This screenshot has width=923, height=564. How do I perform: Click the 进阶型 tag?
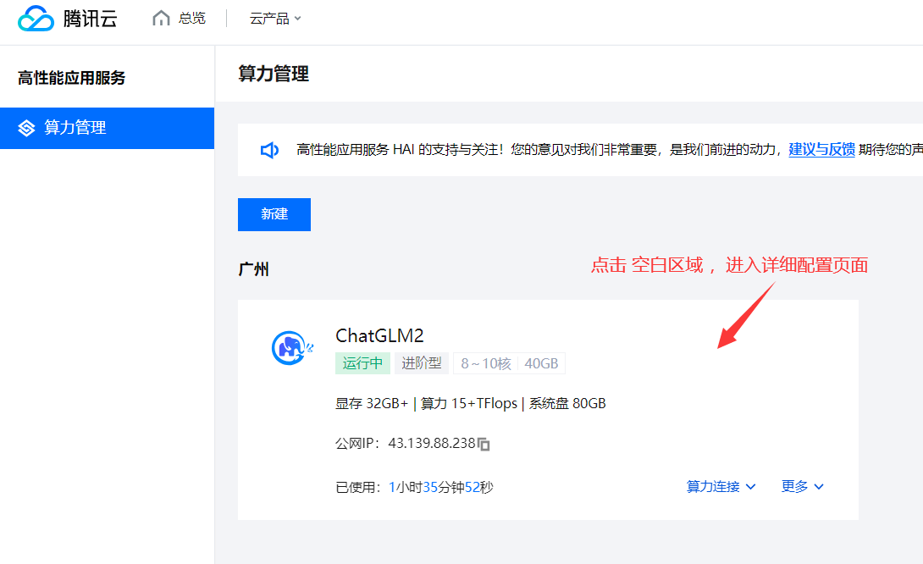pos(422,363)
